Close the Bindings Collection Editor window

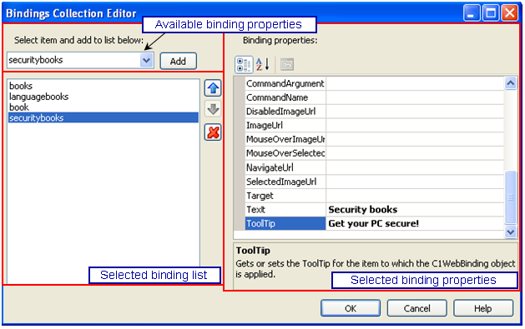(510, 13)
